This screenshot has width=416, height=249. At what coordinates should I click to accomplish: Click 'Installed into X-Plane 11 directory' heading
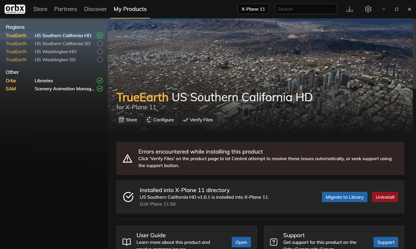[x=185, y=190]
